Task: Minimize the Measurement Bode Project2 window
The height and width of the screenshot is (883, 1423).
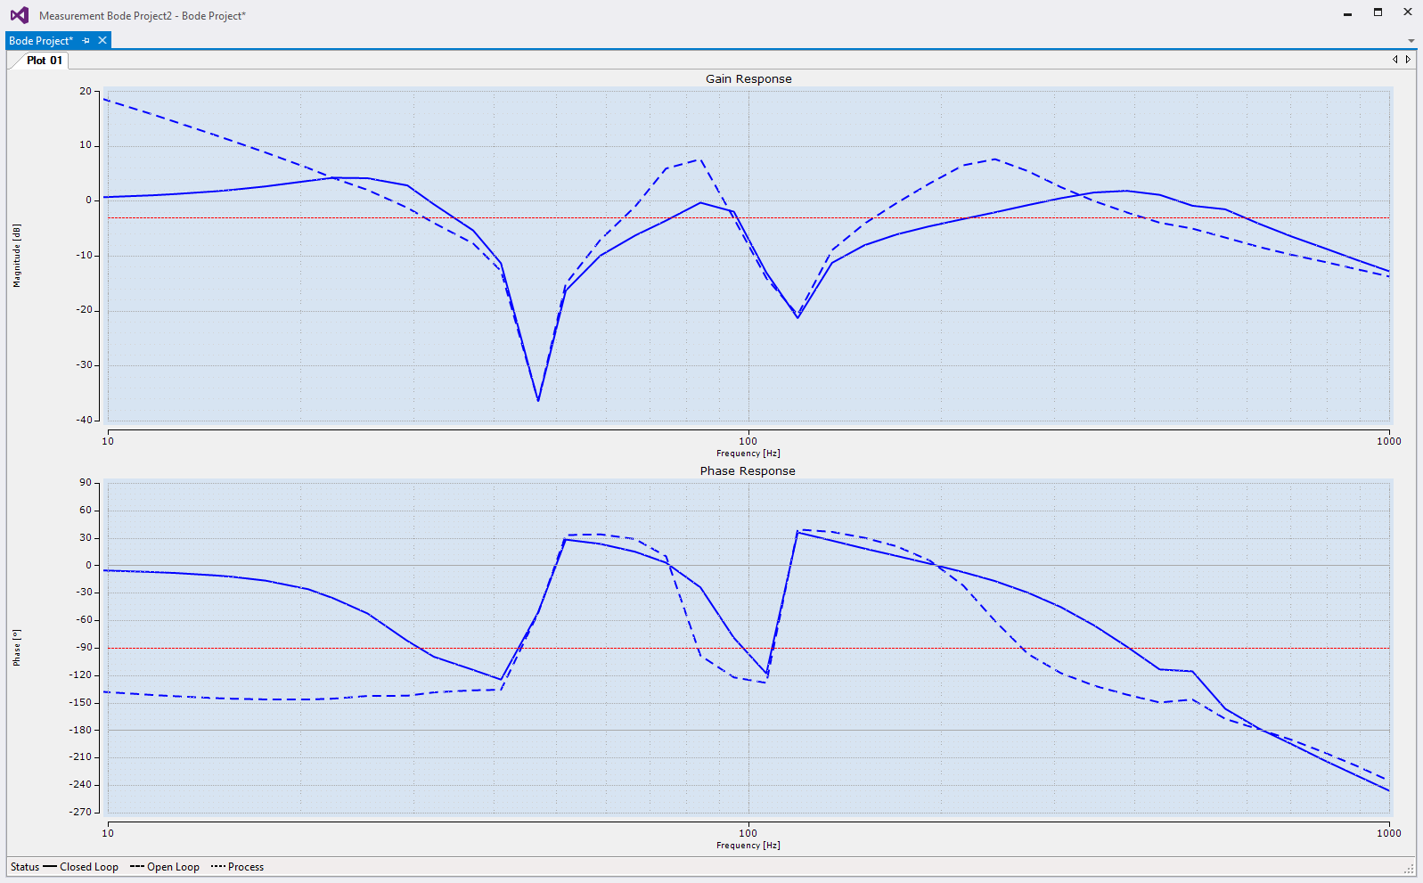Action: (1347, 12)
